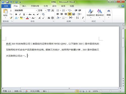Click the yellow Text Highlight Color button
126x94 pixels.
coord(21,18)
